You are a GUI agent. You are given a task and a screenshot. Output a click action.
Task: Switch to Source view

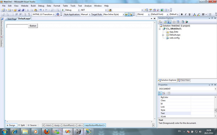32,125
